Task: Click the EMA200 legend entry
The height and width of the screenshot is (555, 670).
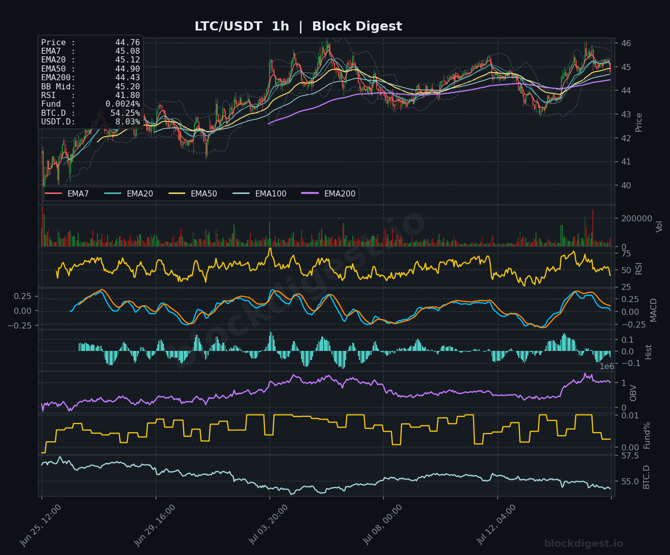Action: tap(328, 194)
